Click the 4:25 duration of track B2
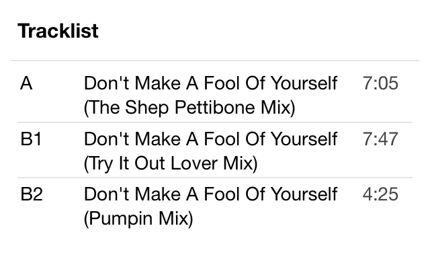This screenshot has width=430, height=263. (x=380, y=194)
